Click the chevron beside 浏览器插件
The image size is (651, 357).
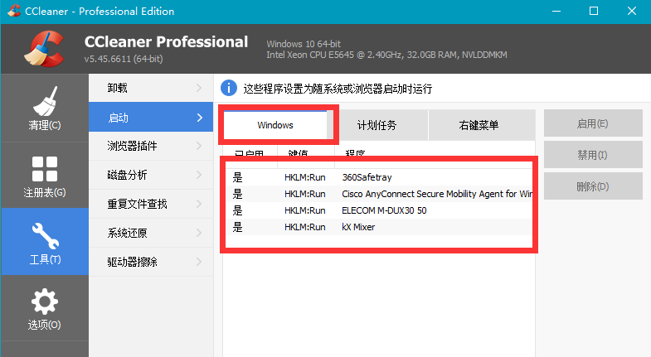click(199, 146)
